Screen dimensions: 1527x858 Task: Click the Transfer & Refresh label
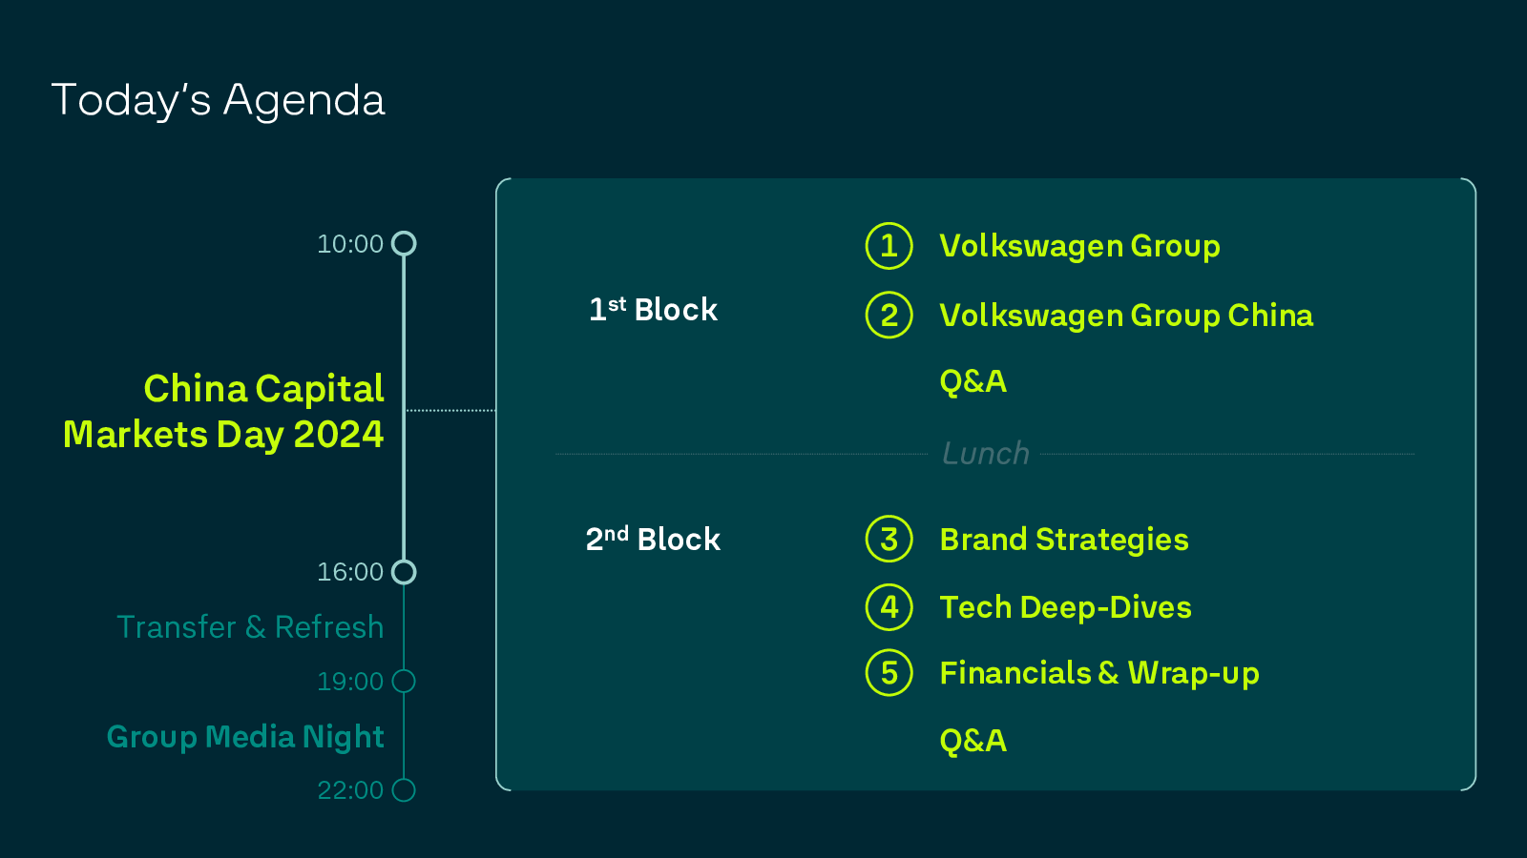coord(250,627)
